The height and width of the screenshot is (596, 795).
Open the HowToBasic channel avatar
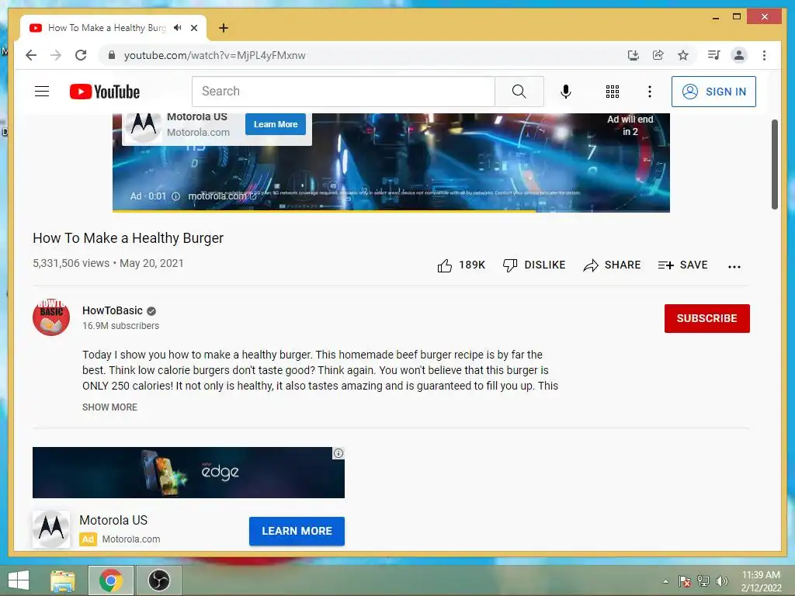point(51,317)
